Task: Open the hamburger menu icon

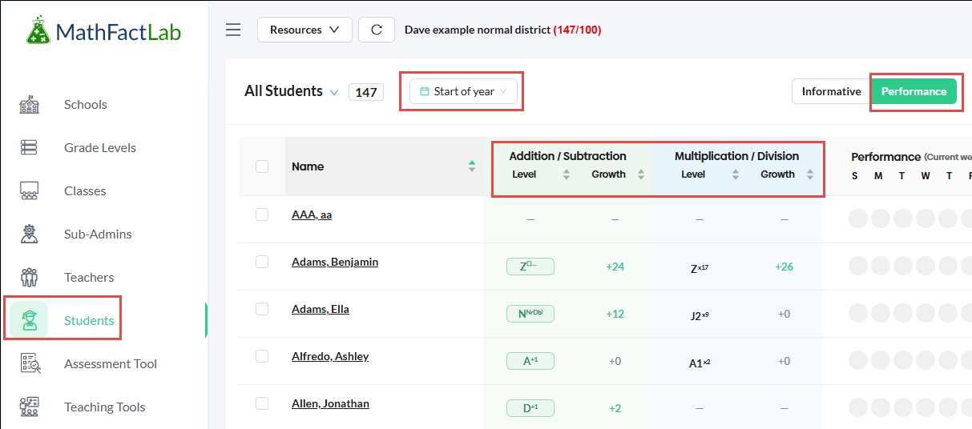Action: [x=233, y=30]
